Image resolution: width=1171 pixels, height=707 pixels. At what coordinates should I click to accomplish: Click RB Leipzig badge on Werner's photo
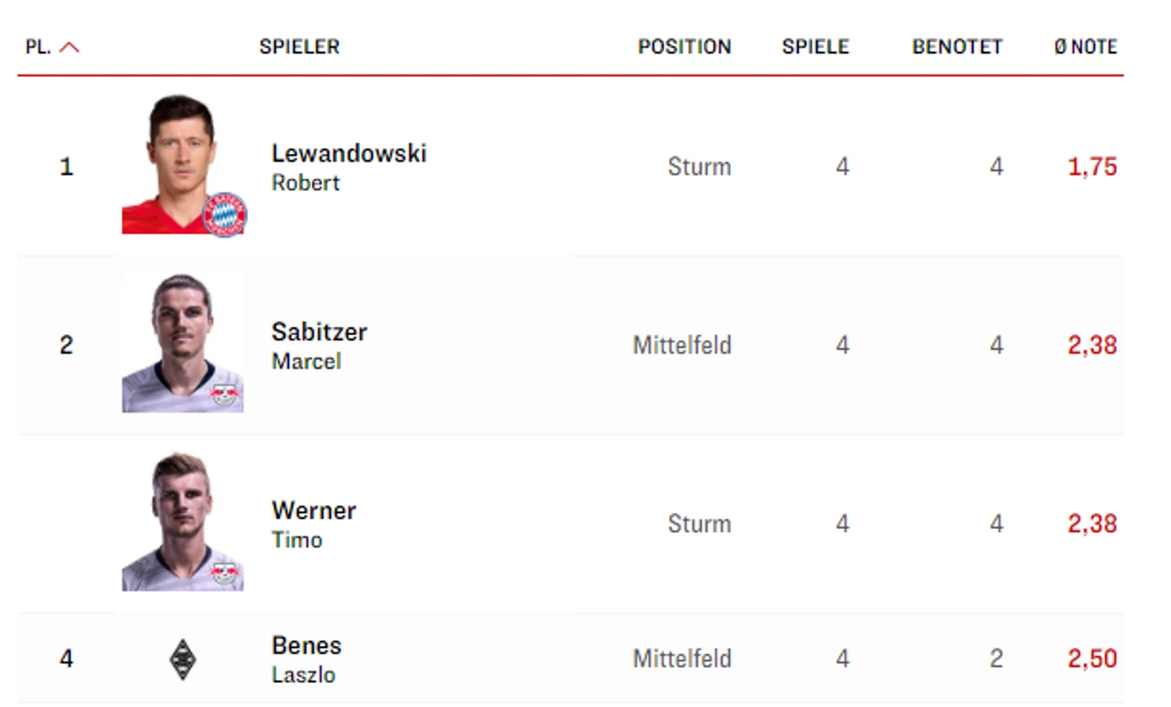(225, 573)
